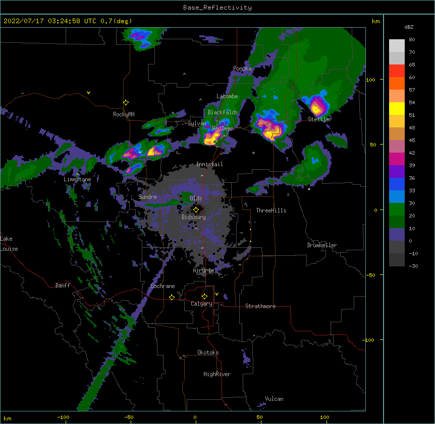Click the yellow V marker east of Calgary
Viewport: 435px width, 424px height.
coord(216,294)
